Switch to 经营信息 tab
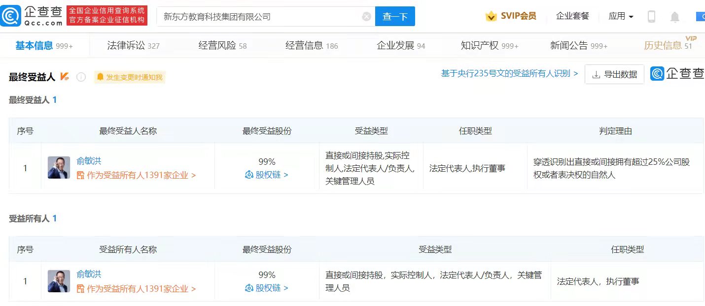This screenshot has height=306, width=705. point(312,46)
